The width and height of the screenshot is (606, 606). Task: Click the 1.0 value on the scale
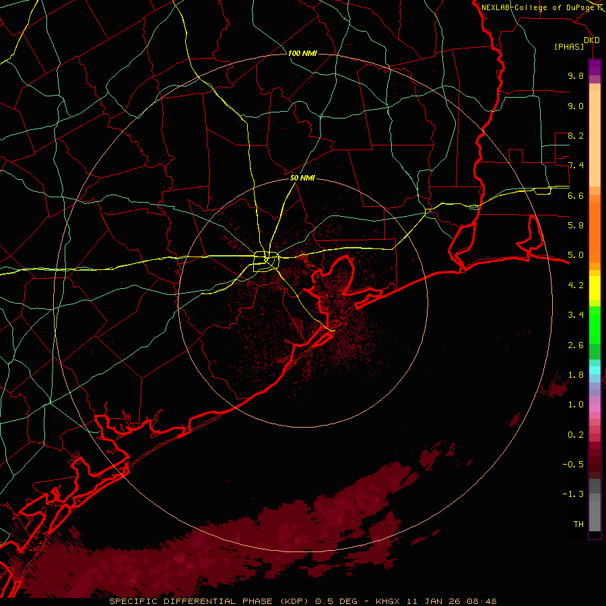coord(576,405)
